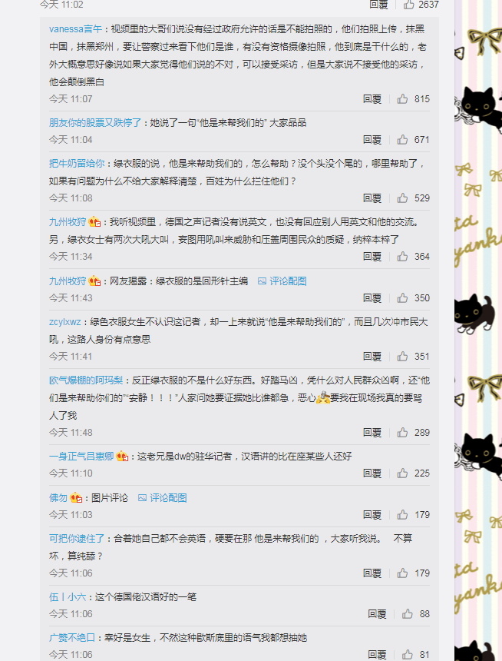Tap the like icon beside 364
The width and height of the screenshot is (502, 661).
[403, 256]
